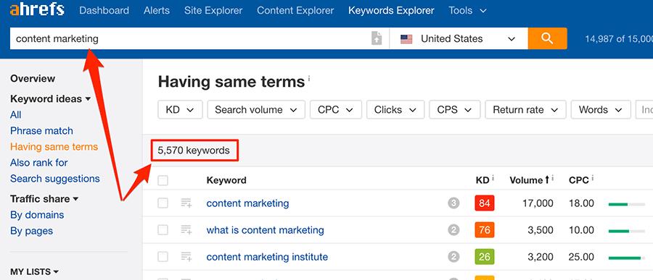Open the Return rate filter dropdown
653x280 pixels.
[525, 110]
